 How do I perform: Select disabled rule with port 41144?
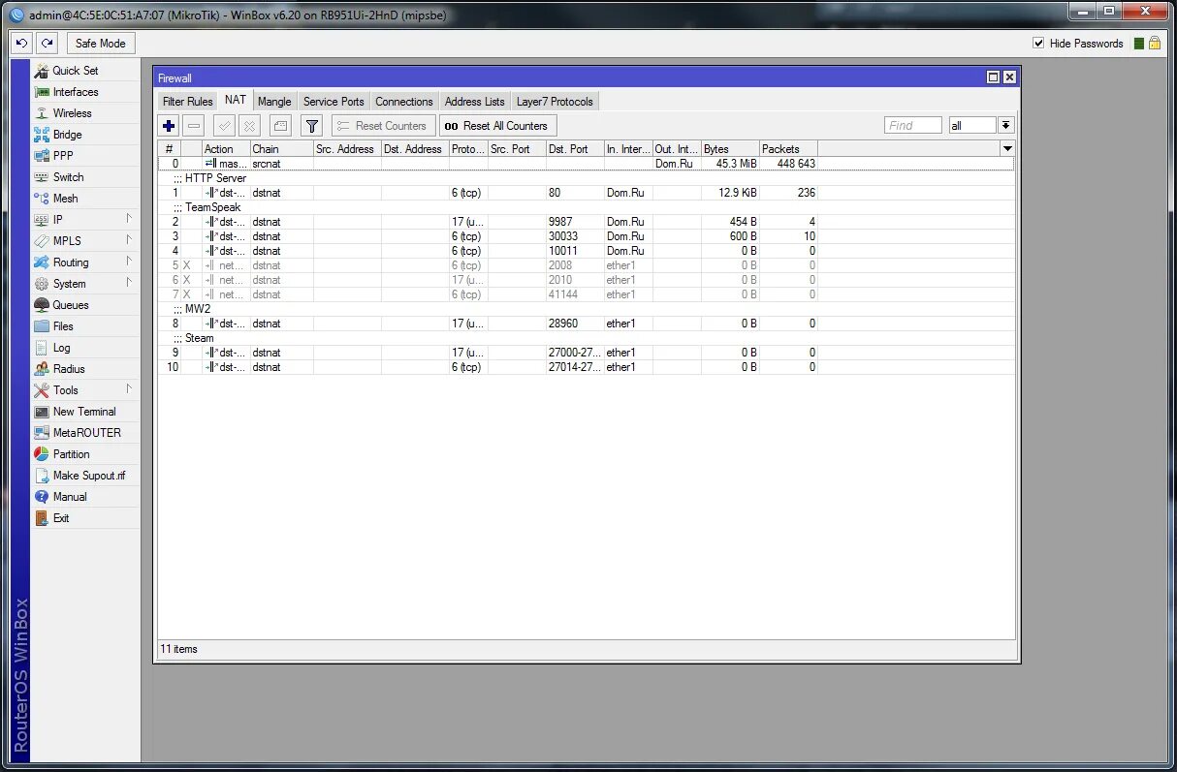[x=586, y=294]
